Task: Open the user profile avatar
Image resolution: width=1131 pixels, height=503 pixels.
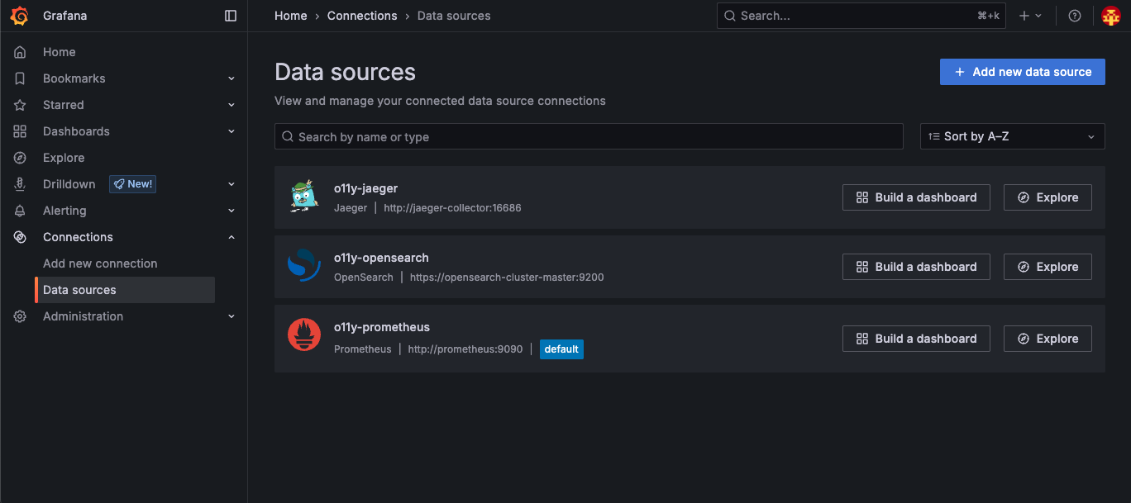Action: click(1111, 16)
